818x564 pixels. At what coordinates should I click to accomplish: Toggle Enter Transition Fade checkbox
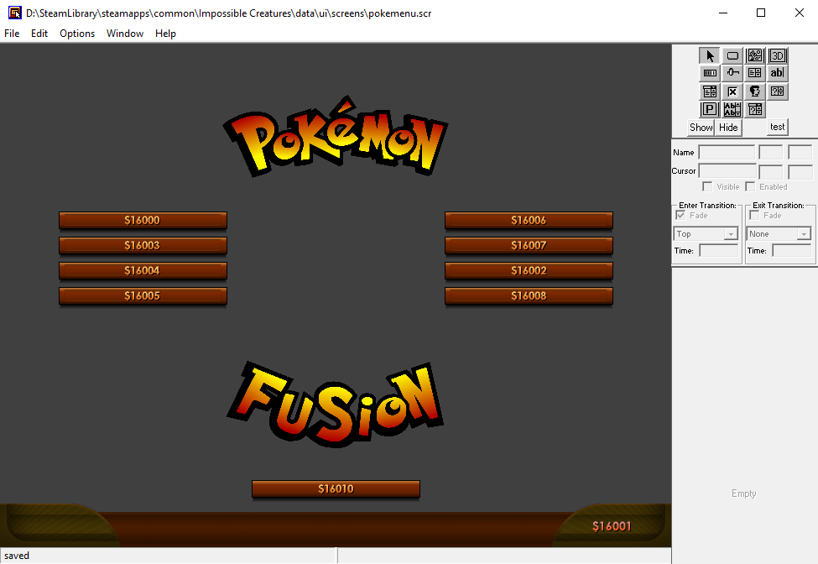click(x=680, y=216)
